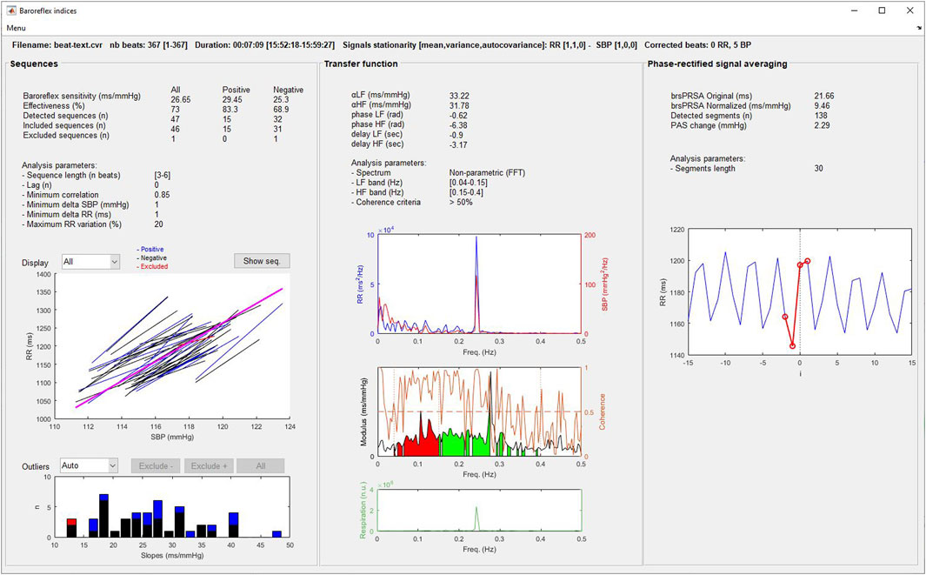The width and height of the screenshot is (926, 575).
Task: Click the All button beside Exclude +
Action: click(x=261, y=465)
